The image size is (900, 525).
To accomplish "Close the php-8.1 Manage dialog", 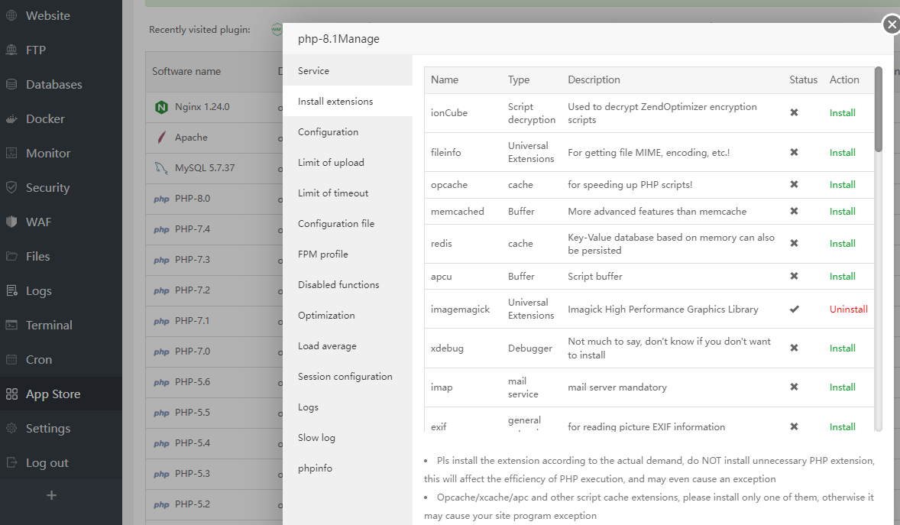I will 891,25.
